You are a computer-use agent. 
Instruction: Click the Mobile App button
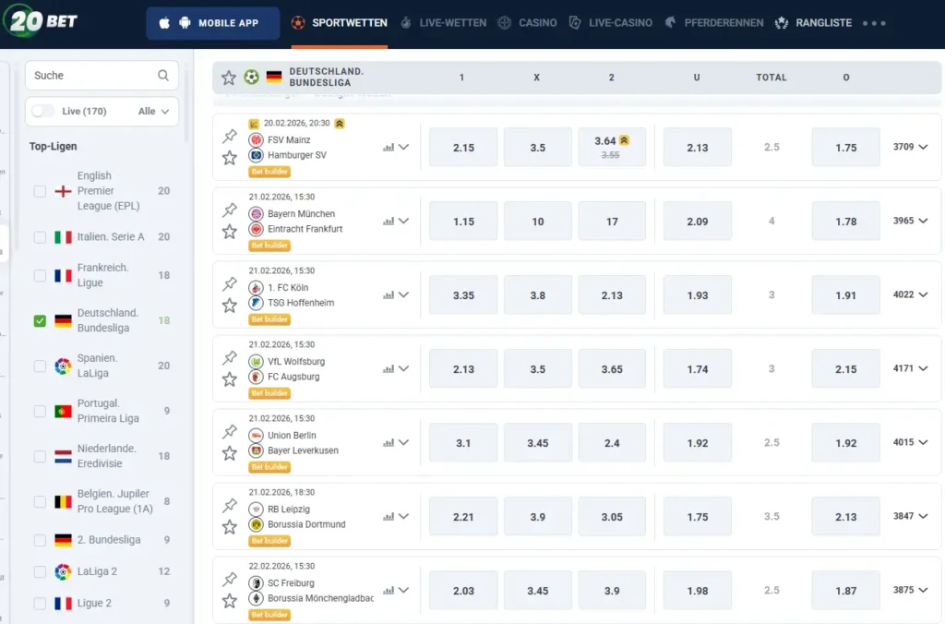[x=213, y=23]
